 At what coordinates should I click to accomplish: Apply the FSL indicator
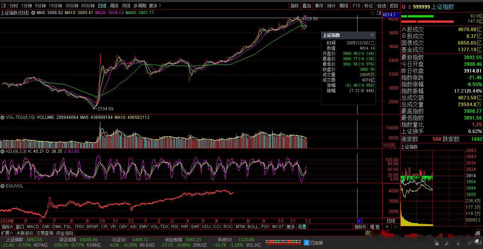[x=68, y=227]
